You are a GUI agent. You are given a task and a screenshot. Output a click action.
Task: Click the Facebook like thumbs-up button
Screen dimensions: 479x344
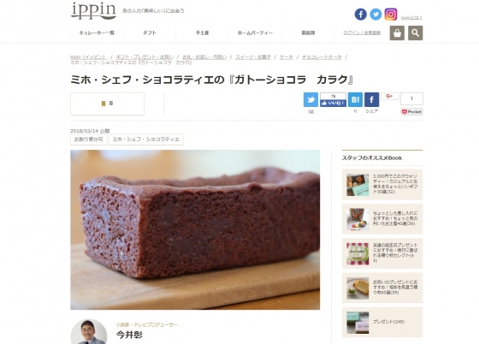(x=333, y=104)
